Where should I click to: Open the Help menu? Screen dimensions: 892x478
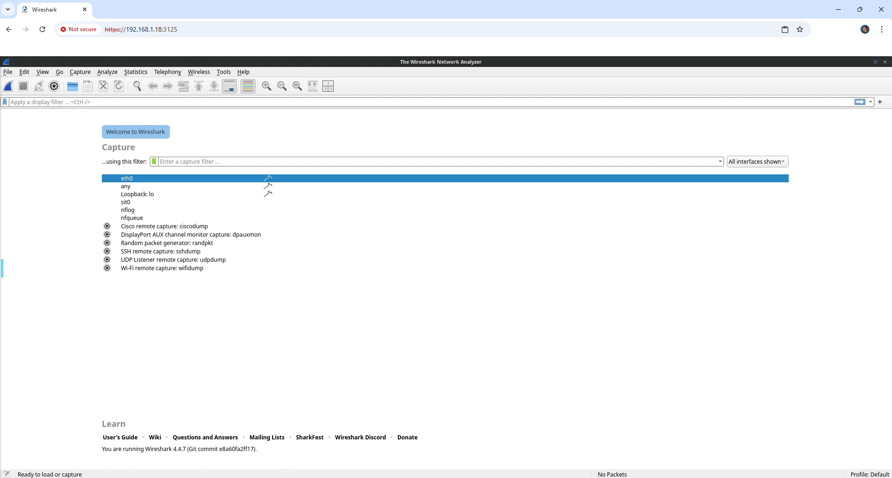click(243, 72)
